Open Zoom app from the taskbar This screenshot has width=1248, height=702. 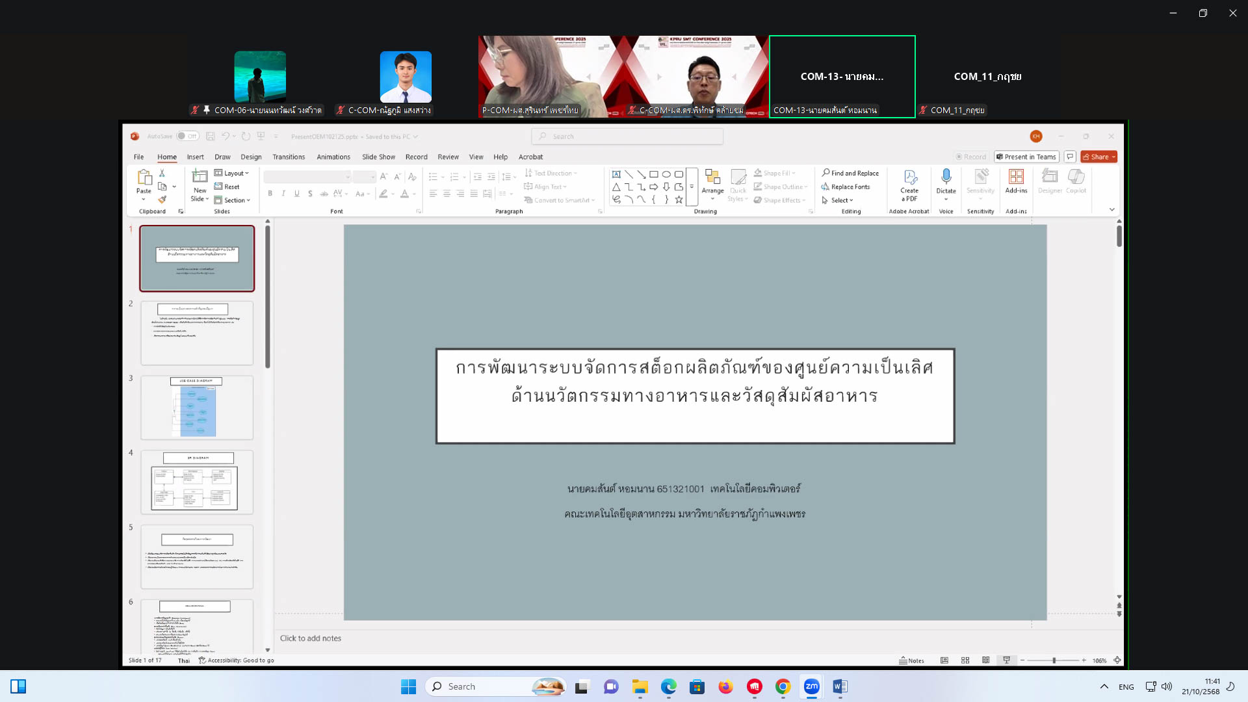pos(811,686)
